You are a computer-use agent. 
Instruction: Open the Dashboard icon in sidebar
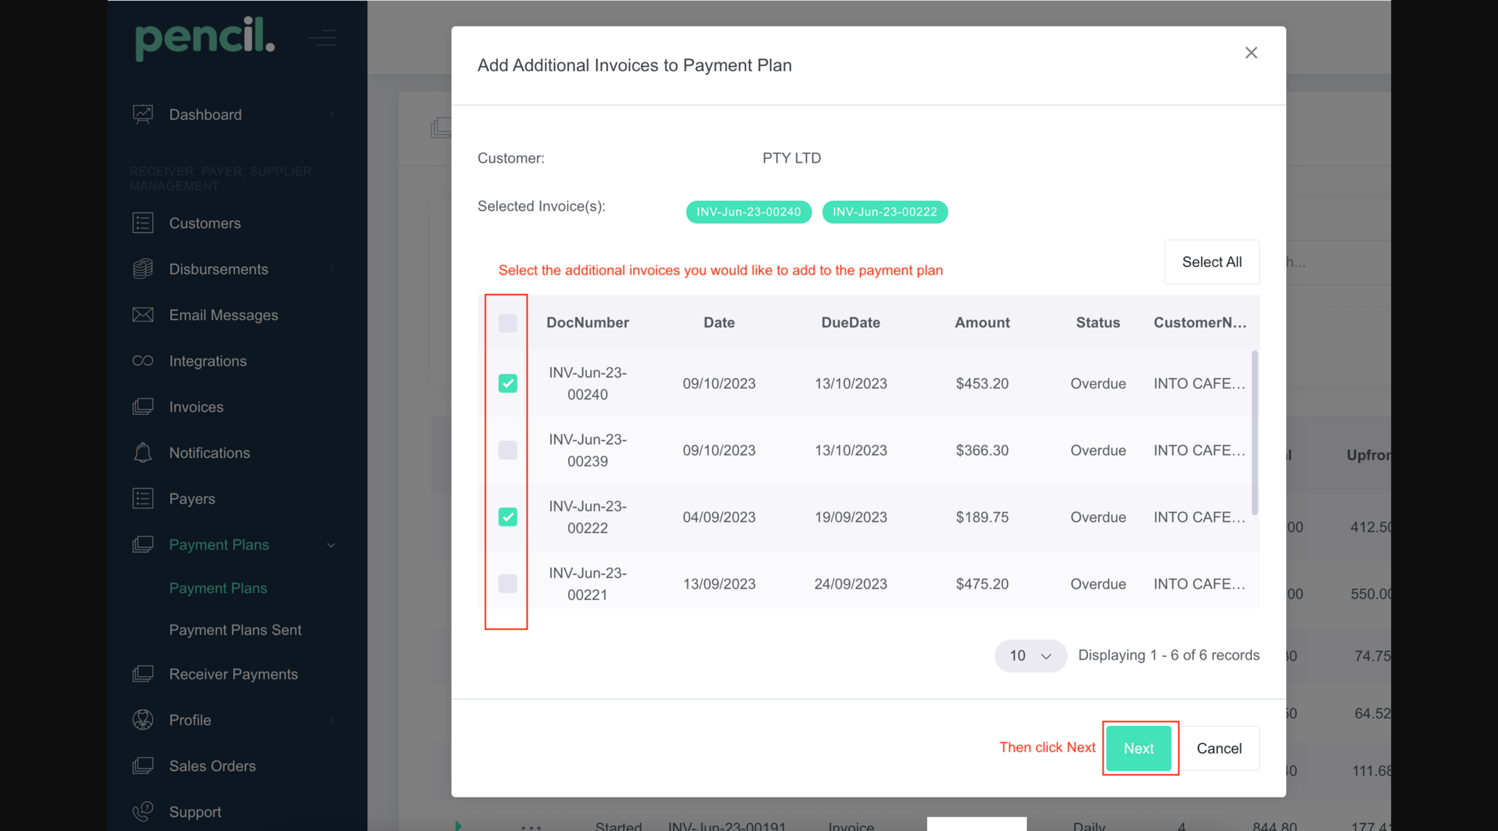click(142, 114)
